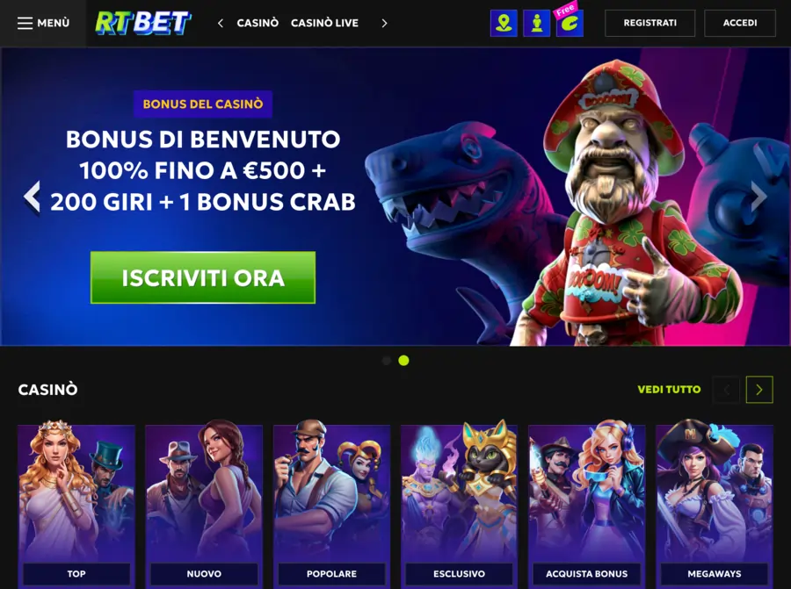Open the hamburger Menù icon

point(25,23)
